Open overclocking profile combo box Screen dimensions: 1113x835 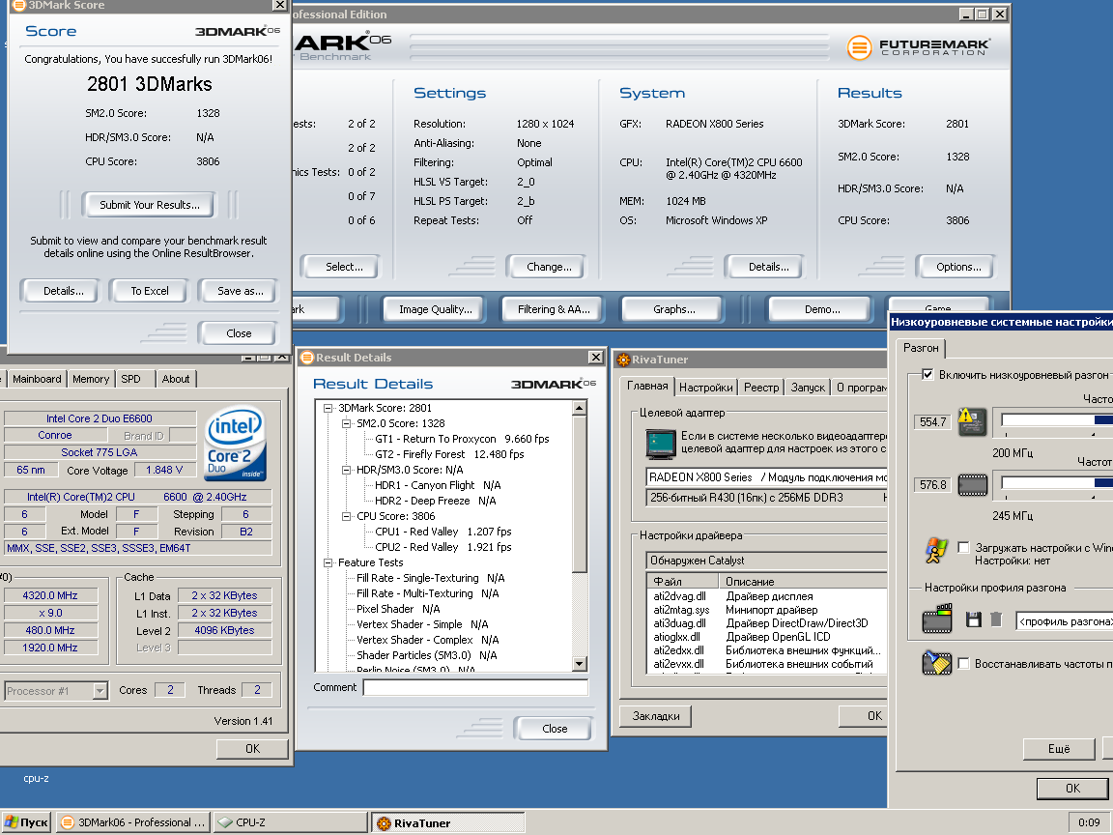point(1064,621)
